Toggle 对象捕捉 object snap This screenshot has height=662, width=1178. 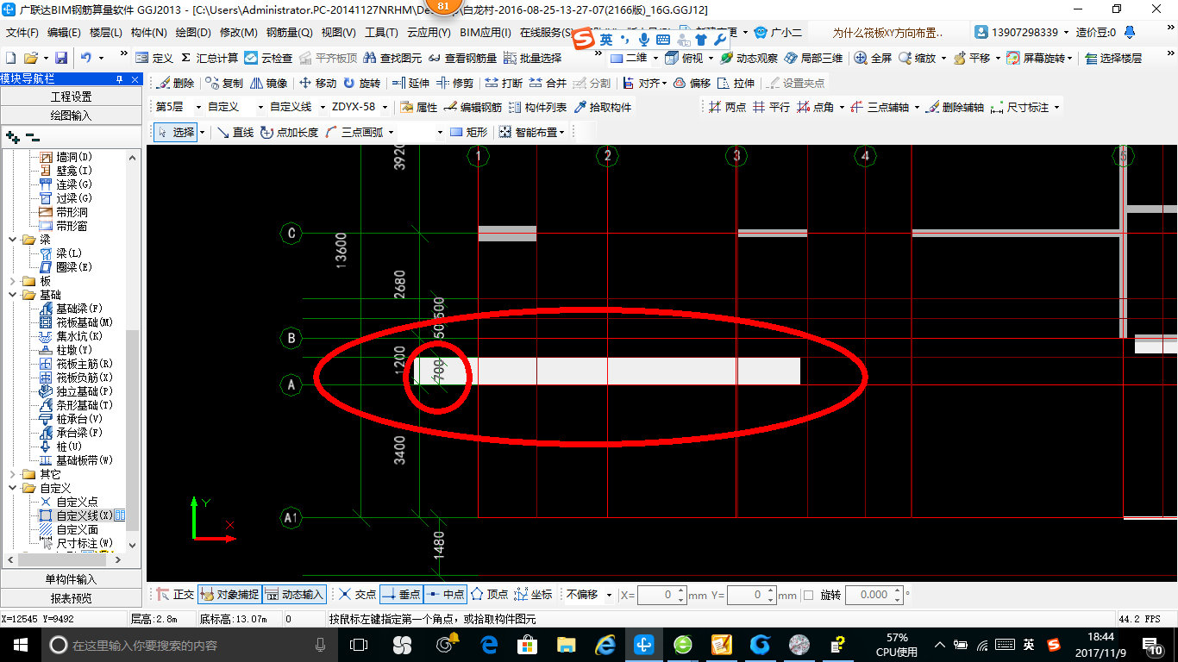click(x=229, y=595)
